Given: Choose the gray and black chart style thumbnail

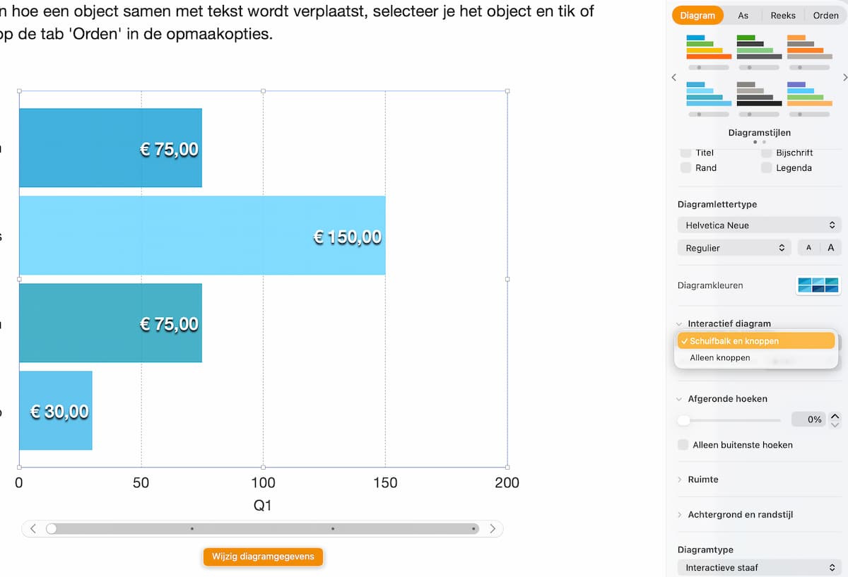Looking at the screenshot, I should tap(759, 94).
